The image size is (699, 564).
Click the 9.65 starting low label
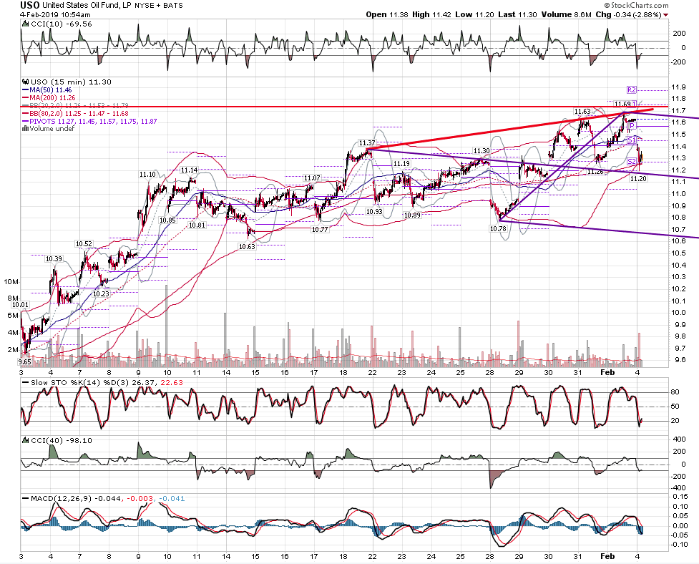point(25,362)
